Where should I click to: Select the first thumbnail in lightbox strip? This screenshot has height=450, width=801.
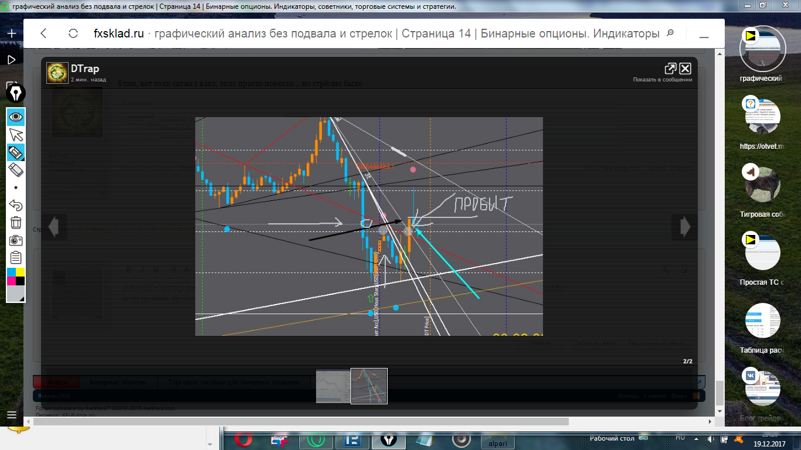(333, 386)
